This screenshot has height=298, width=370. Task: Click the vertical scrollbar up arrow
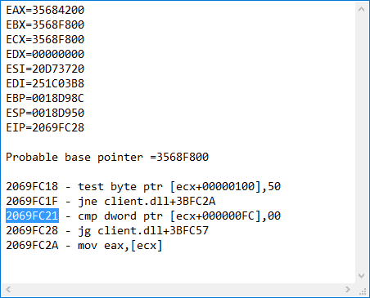click(362, 9)
